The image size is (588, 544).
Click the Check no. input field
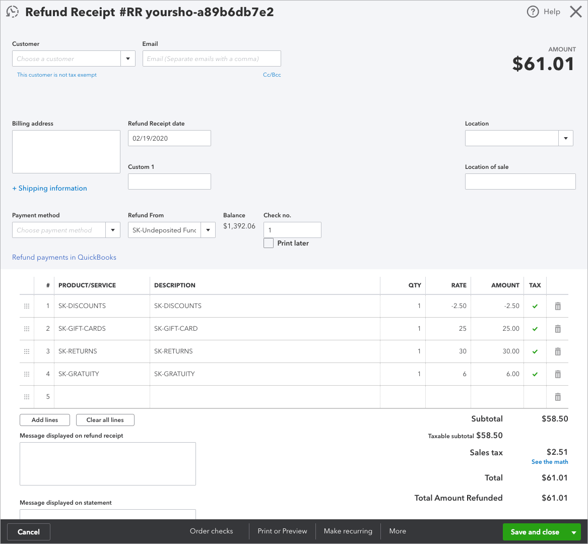click(x=292, y=230)
